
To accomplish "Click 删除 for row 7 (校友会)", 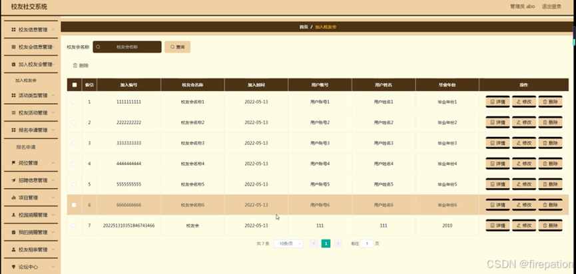I will [x=550, y=225].
